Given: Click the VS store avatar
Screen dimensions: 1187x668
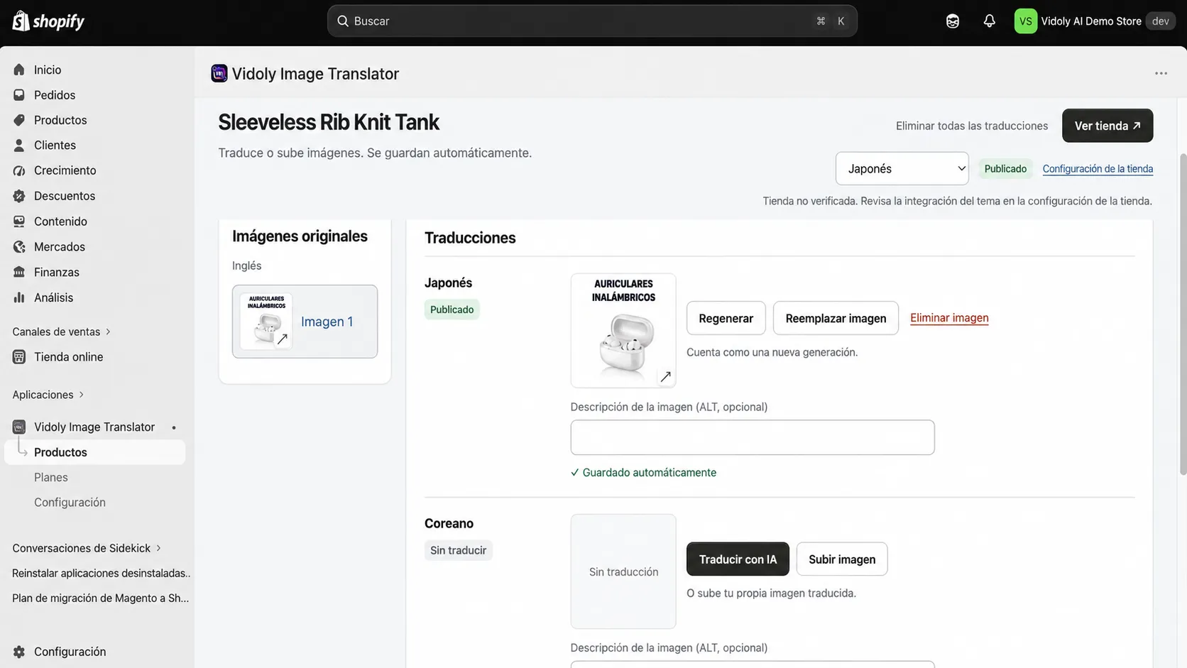Looking at the screenshot, I should point(1025,21).
